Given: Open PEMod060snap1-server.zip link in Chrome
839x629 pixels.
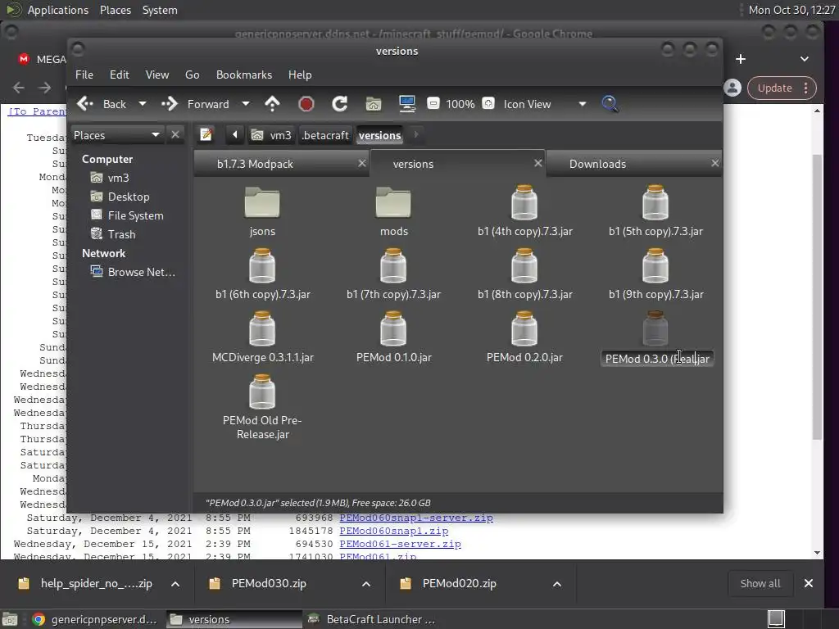Looking at the screenshot, I should pos(416,518).
